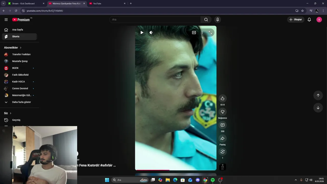Open the YouTube hamburger guide menu
Image resolution: width=327 pixels, height=184 pixels.
tap(6, 19)
